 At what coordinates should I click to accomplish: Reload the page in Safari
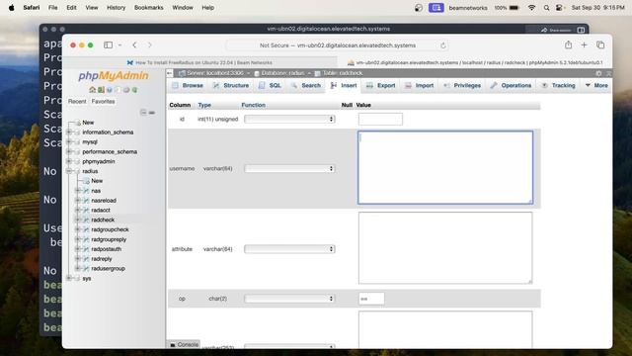coord(443,45)
